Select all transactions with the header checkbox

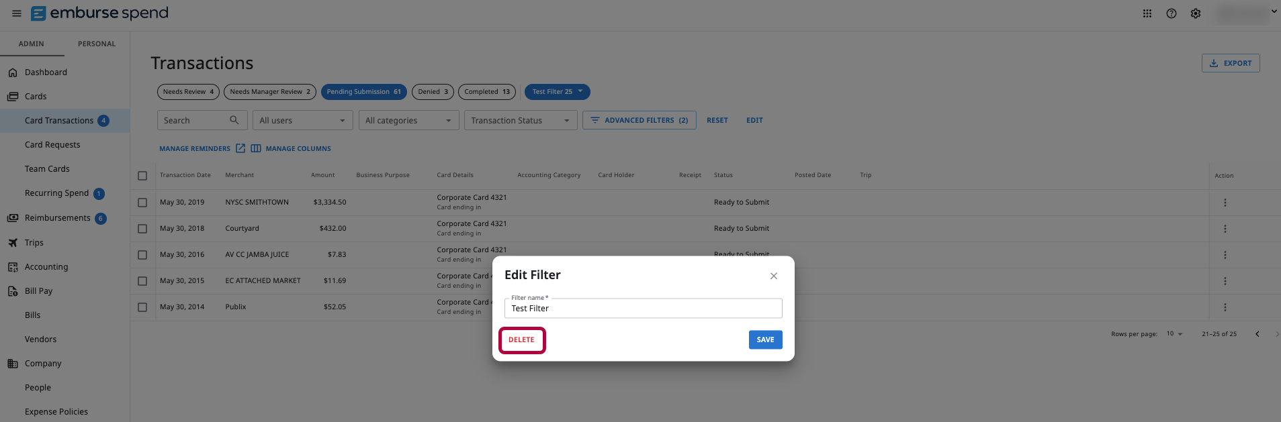tap(142, 175)
